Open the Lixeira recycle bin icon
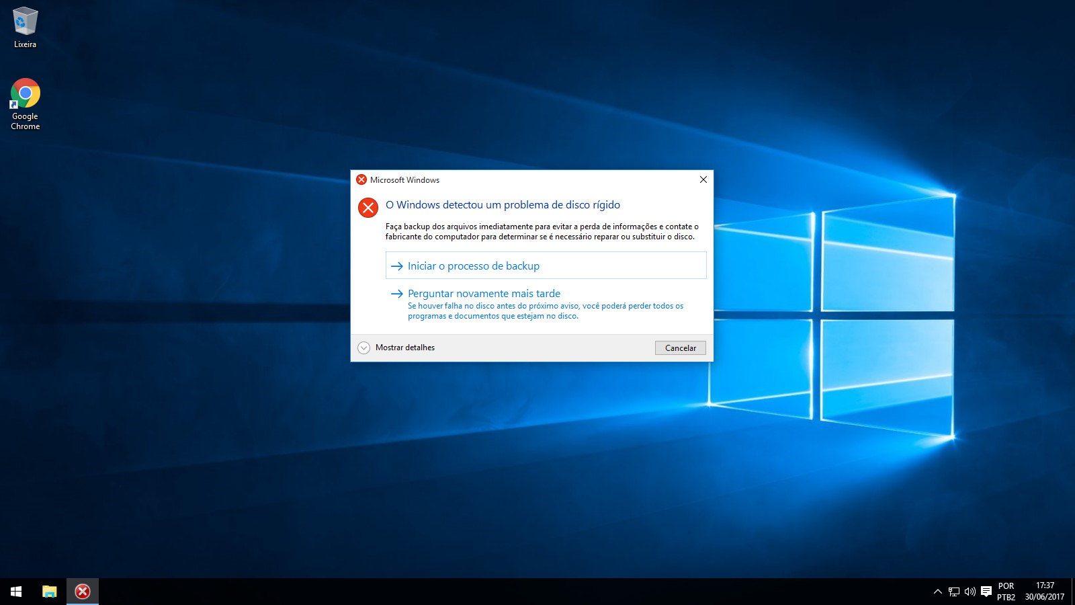 coord(25,28)
